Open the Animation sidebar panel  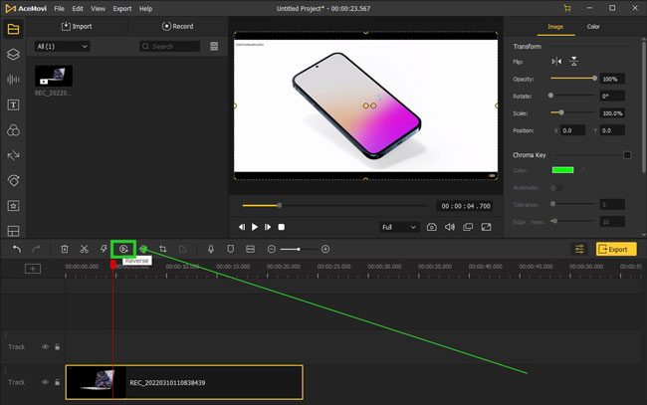(13, 180)
